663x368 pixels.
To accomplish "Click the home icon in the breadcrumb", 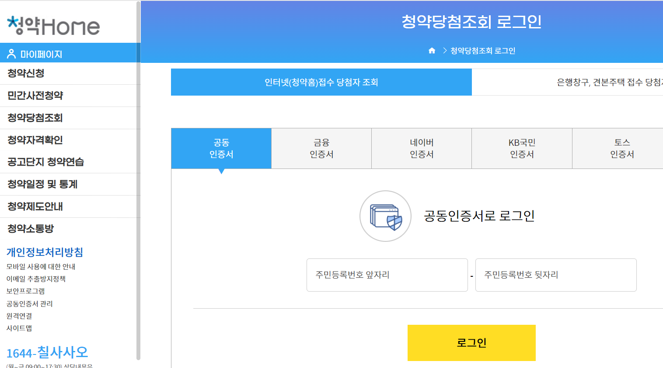I will [x=432, y=50].
